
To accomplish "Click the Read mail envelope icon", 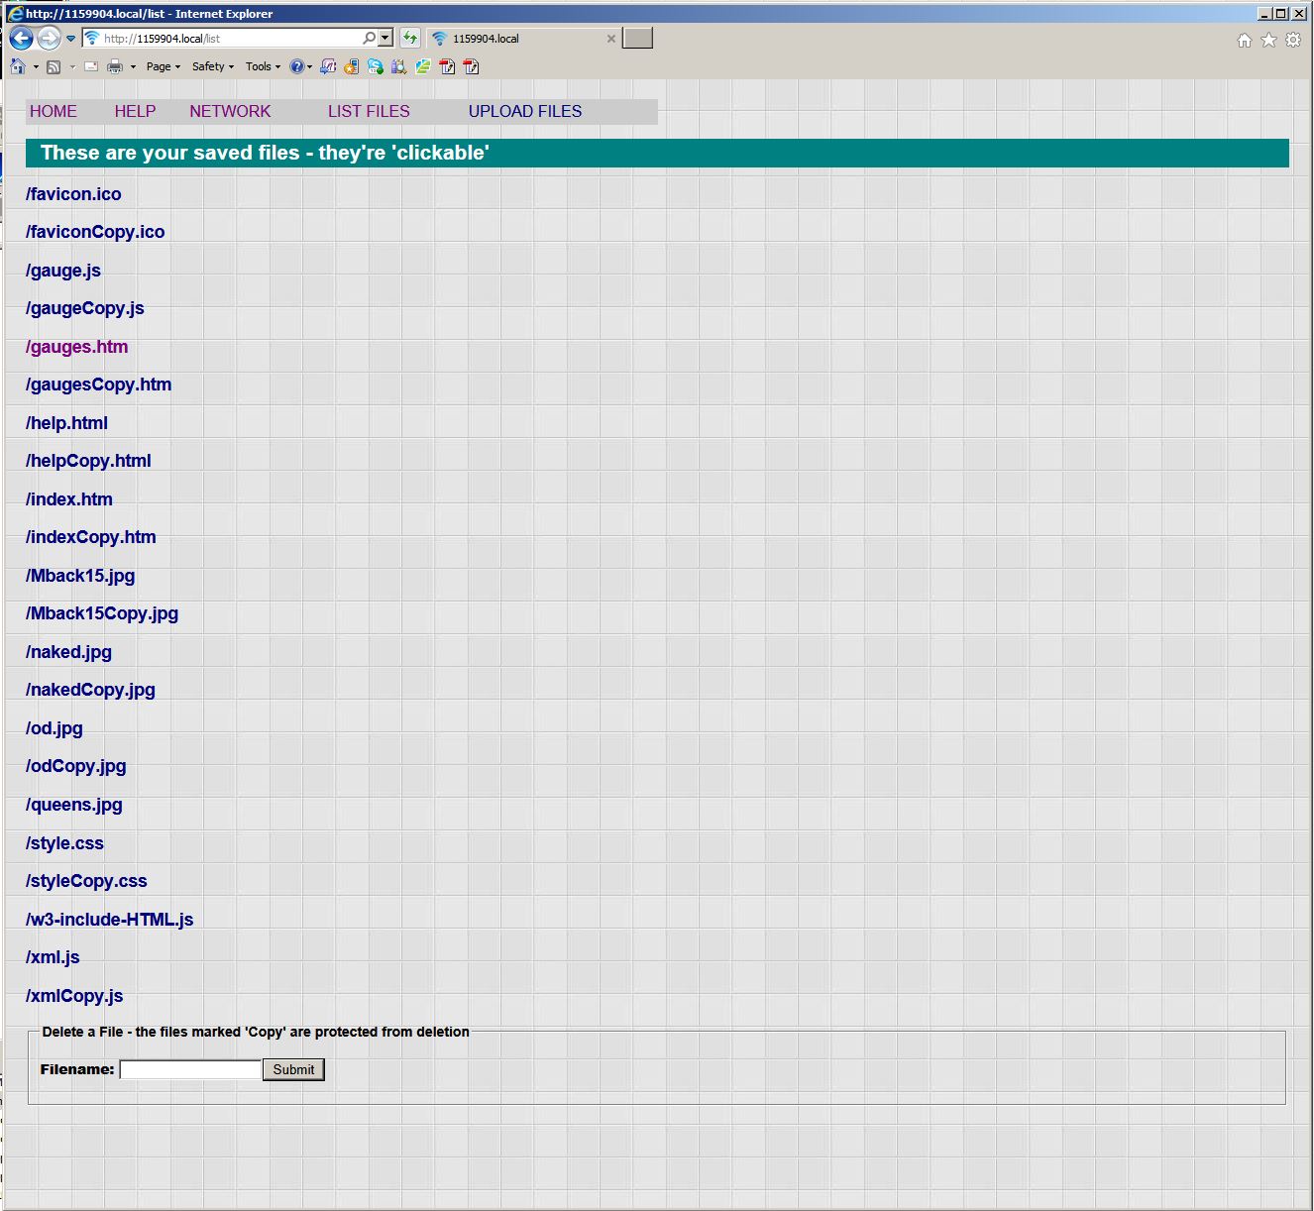I will pos(91,66).
